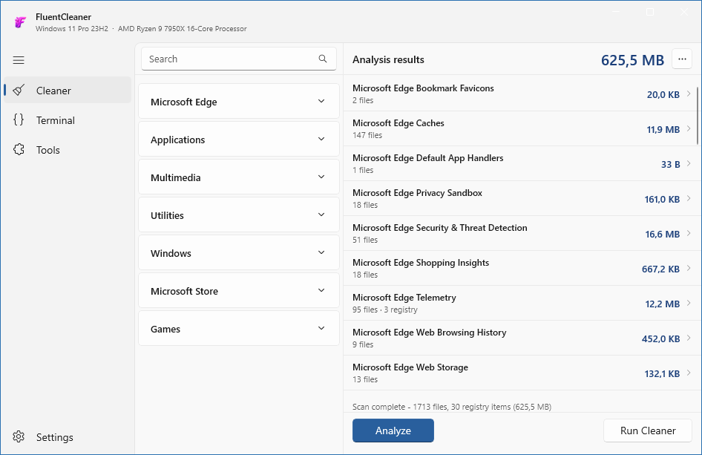
Task: Click the chevron on Security & Threat Detection row
Action: point(689,233)
